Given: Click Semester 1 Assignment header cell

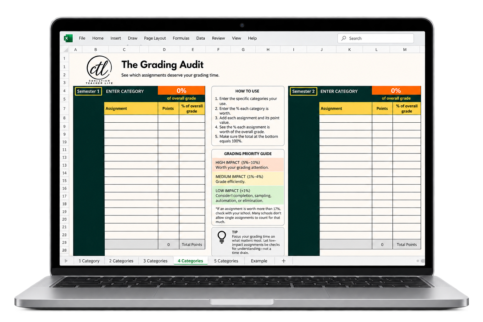Looking at the screenshot, I should pos(131,108).
